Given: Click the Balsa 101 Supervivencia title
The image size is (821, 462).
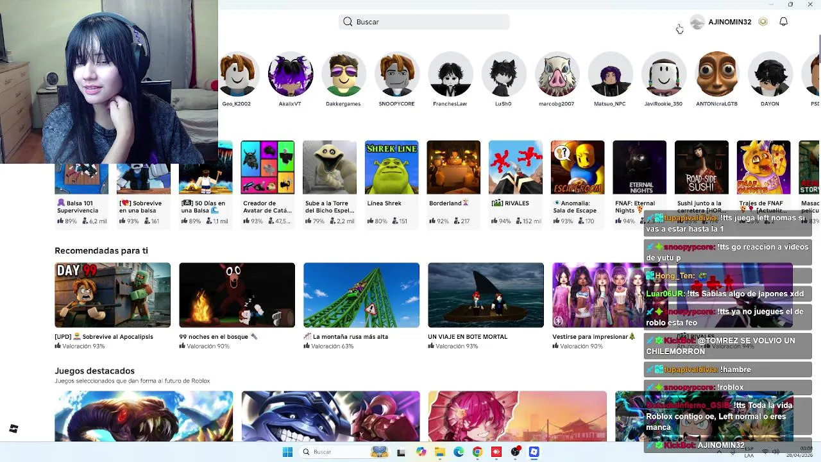Looking at the screenshot, I should pyautogui.click(x=78, y=207).
